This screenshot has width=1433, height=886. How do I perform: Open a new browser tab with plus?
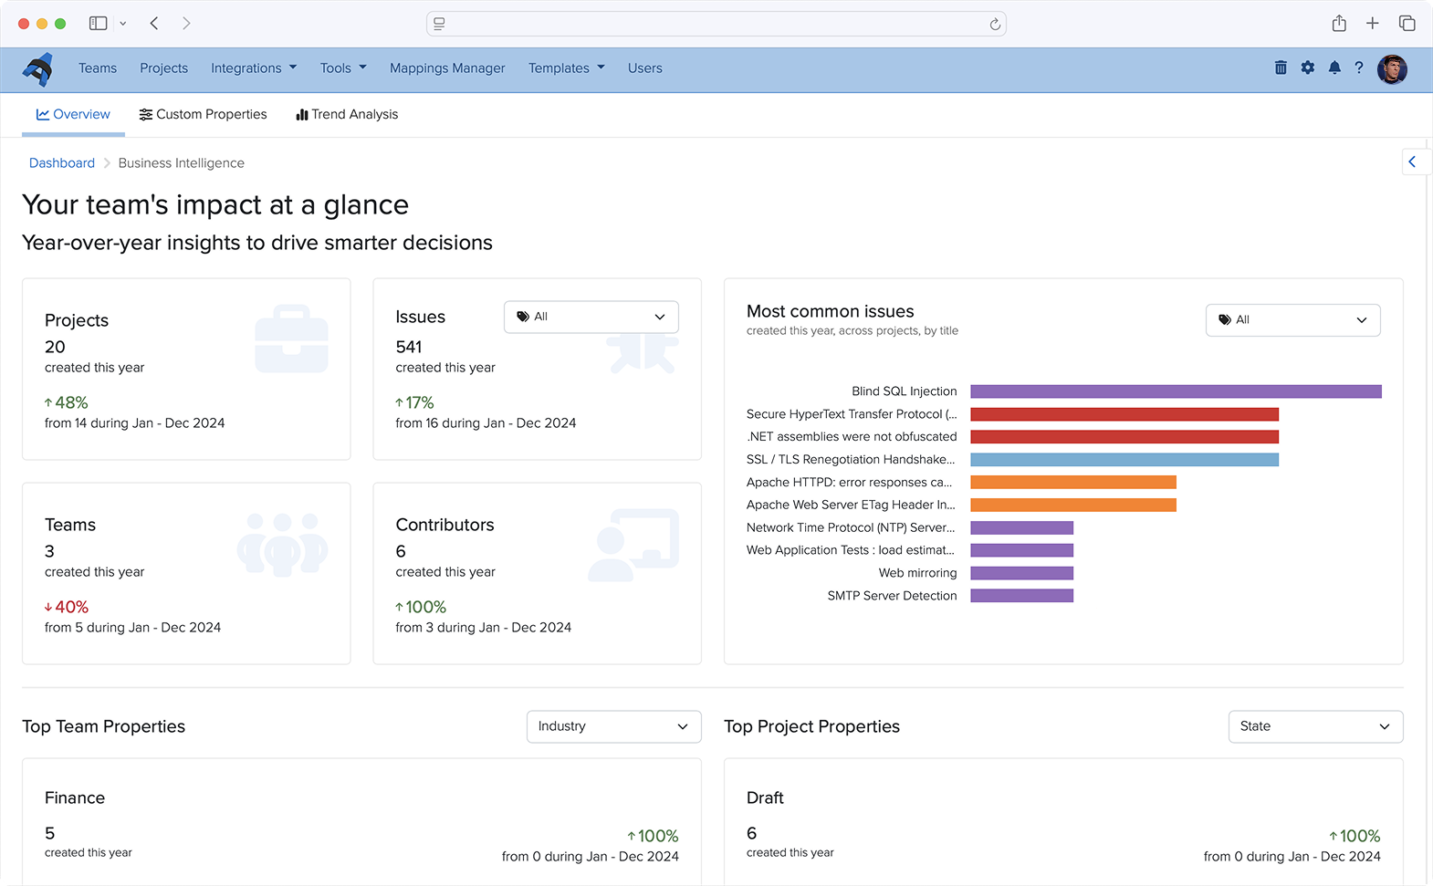point(1373,24)
